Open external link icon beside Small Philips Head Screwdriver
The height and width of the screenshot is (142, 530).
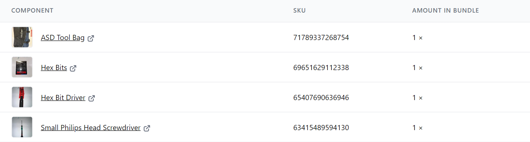[147, 128]
